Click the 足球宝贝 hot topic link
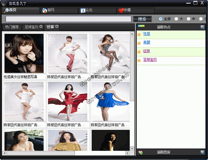 pyautogui.click(x=150, y=60)
